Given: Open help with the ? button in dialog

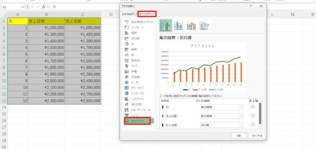Looking at the screenshot, I should pos(250,6).
